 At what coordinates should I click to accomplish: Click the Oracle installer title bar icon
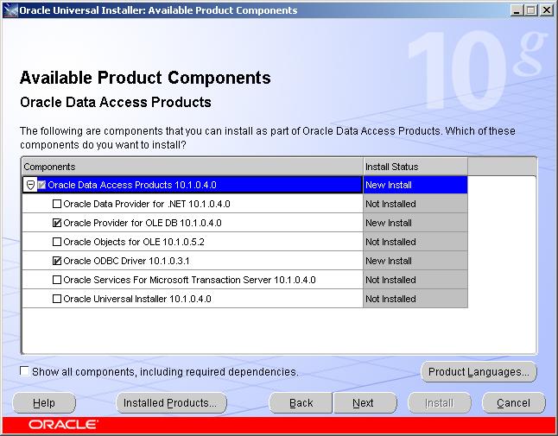coord(10,10)
